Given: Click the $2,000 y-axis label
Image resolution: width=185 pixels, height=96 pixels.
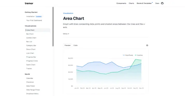Looking at the screenshot, I should [x=71, y=72].
